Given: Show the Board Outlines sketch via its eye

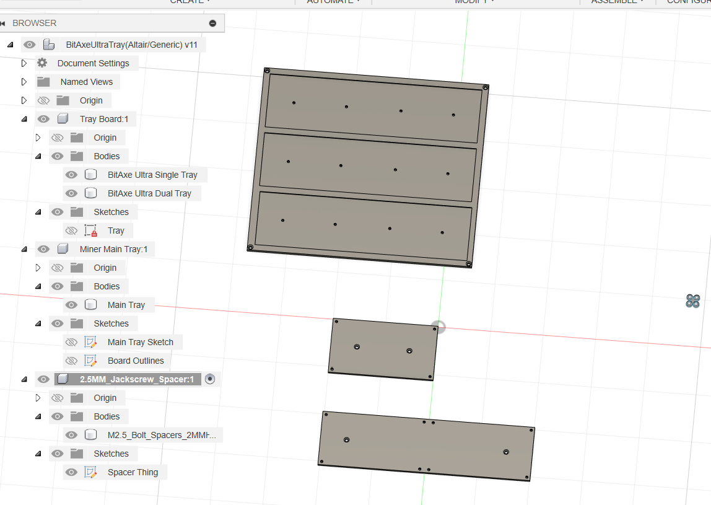Looking at the screenshot, I should click(71, 361).
